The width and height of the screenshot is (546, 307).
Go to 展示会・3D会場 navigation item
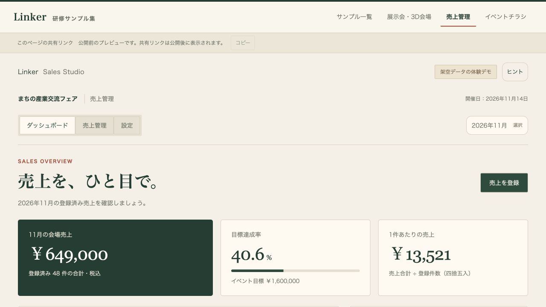[x=409, y=17]
